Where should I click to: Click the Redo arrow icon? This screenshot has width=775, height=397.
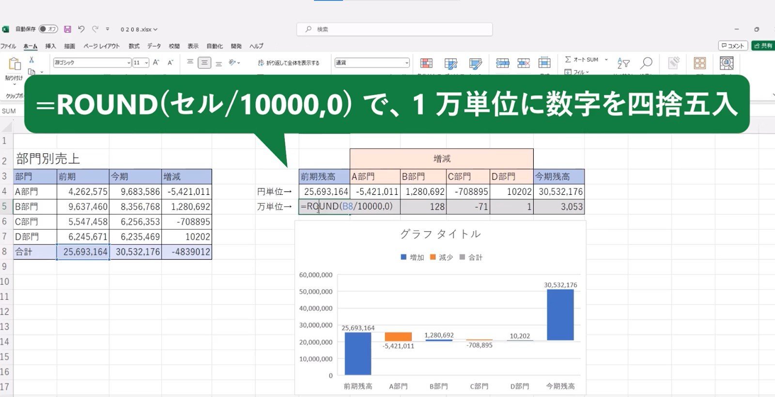pyautogui.click(x=95, y=29)
